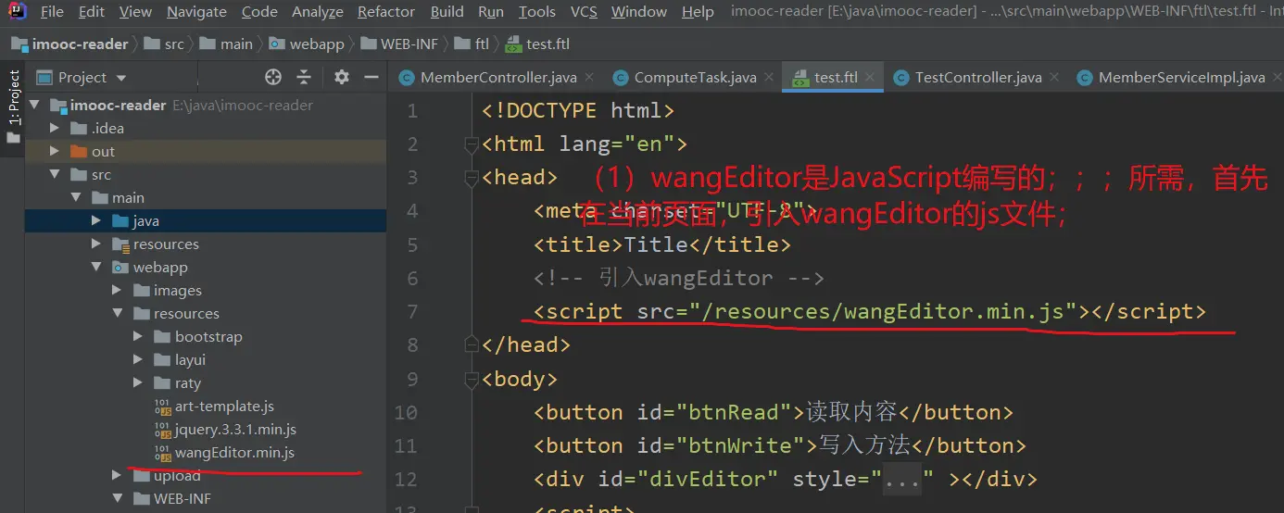1284x513 pixels.
Task: Select the art-template.js file in tree
Action: 224,407
